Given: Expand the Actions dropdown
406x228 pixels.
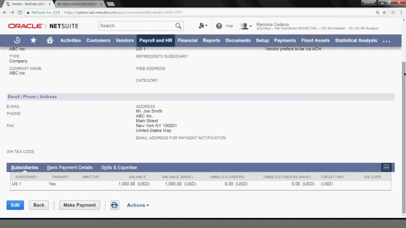Looking at the screenshot, I should (138, 205).
